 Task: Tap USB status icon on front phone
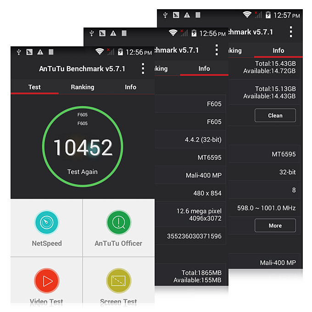pyautogui.click(x=19, y=52)
